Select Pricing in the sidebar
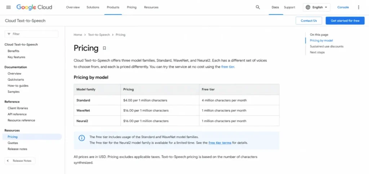The height and width of the screenshot is (174, 369). click(32, 137)
